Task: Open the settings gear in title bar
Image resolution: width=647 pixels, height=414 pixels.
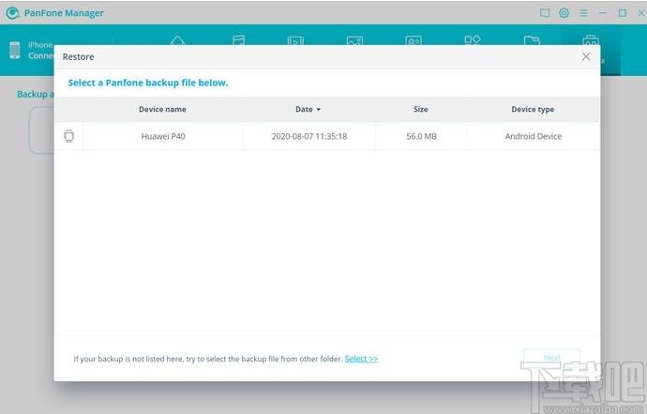Action: (x=564, y=13)
